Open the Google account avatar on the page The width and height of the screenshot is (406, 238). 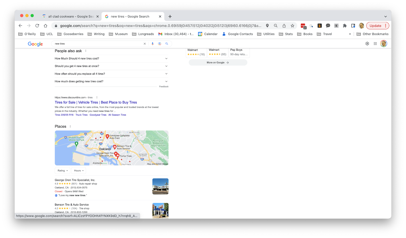[x=384, y=44]
